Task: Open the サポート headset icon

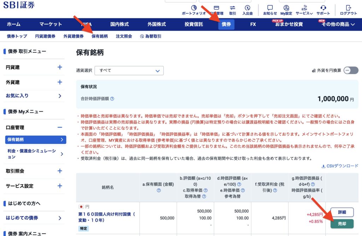Action: click(x=323, y=8)
